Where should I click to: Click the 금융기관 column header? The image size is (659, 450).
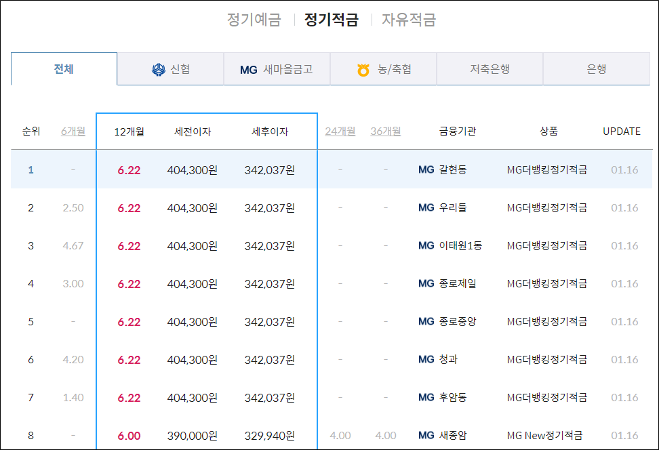pos(457,131)
